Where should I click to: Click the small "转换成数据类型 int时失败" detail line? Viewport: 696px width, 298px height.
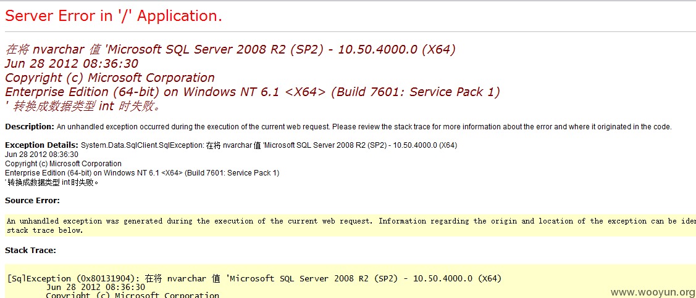pos(51,182)
